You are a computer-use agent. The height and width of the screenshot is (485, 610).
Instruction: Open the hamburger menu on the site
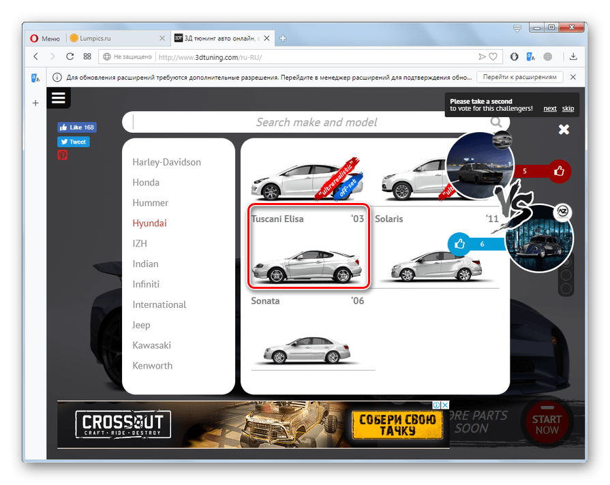click(x=59, y=98)
